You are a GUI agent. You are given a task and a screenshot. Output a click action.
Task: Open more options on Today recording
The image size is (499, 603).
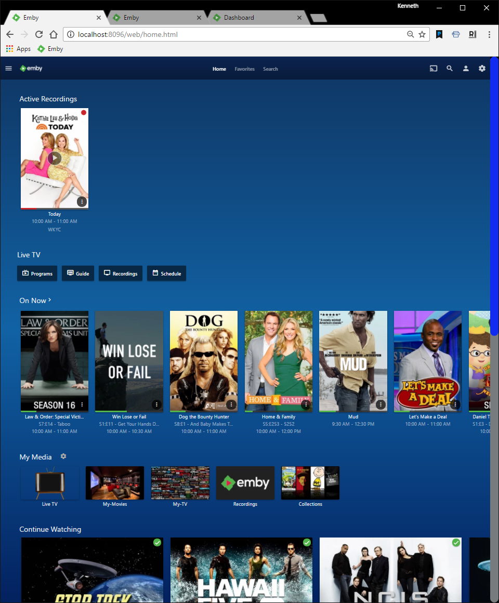[x=82, y=202]
